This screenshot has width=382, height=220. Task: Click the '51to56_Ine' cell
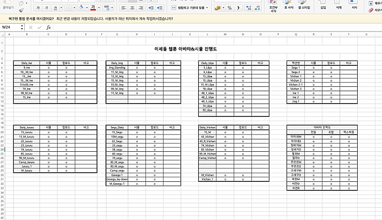tap(27, 84)
